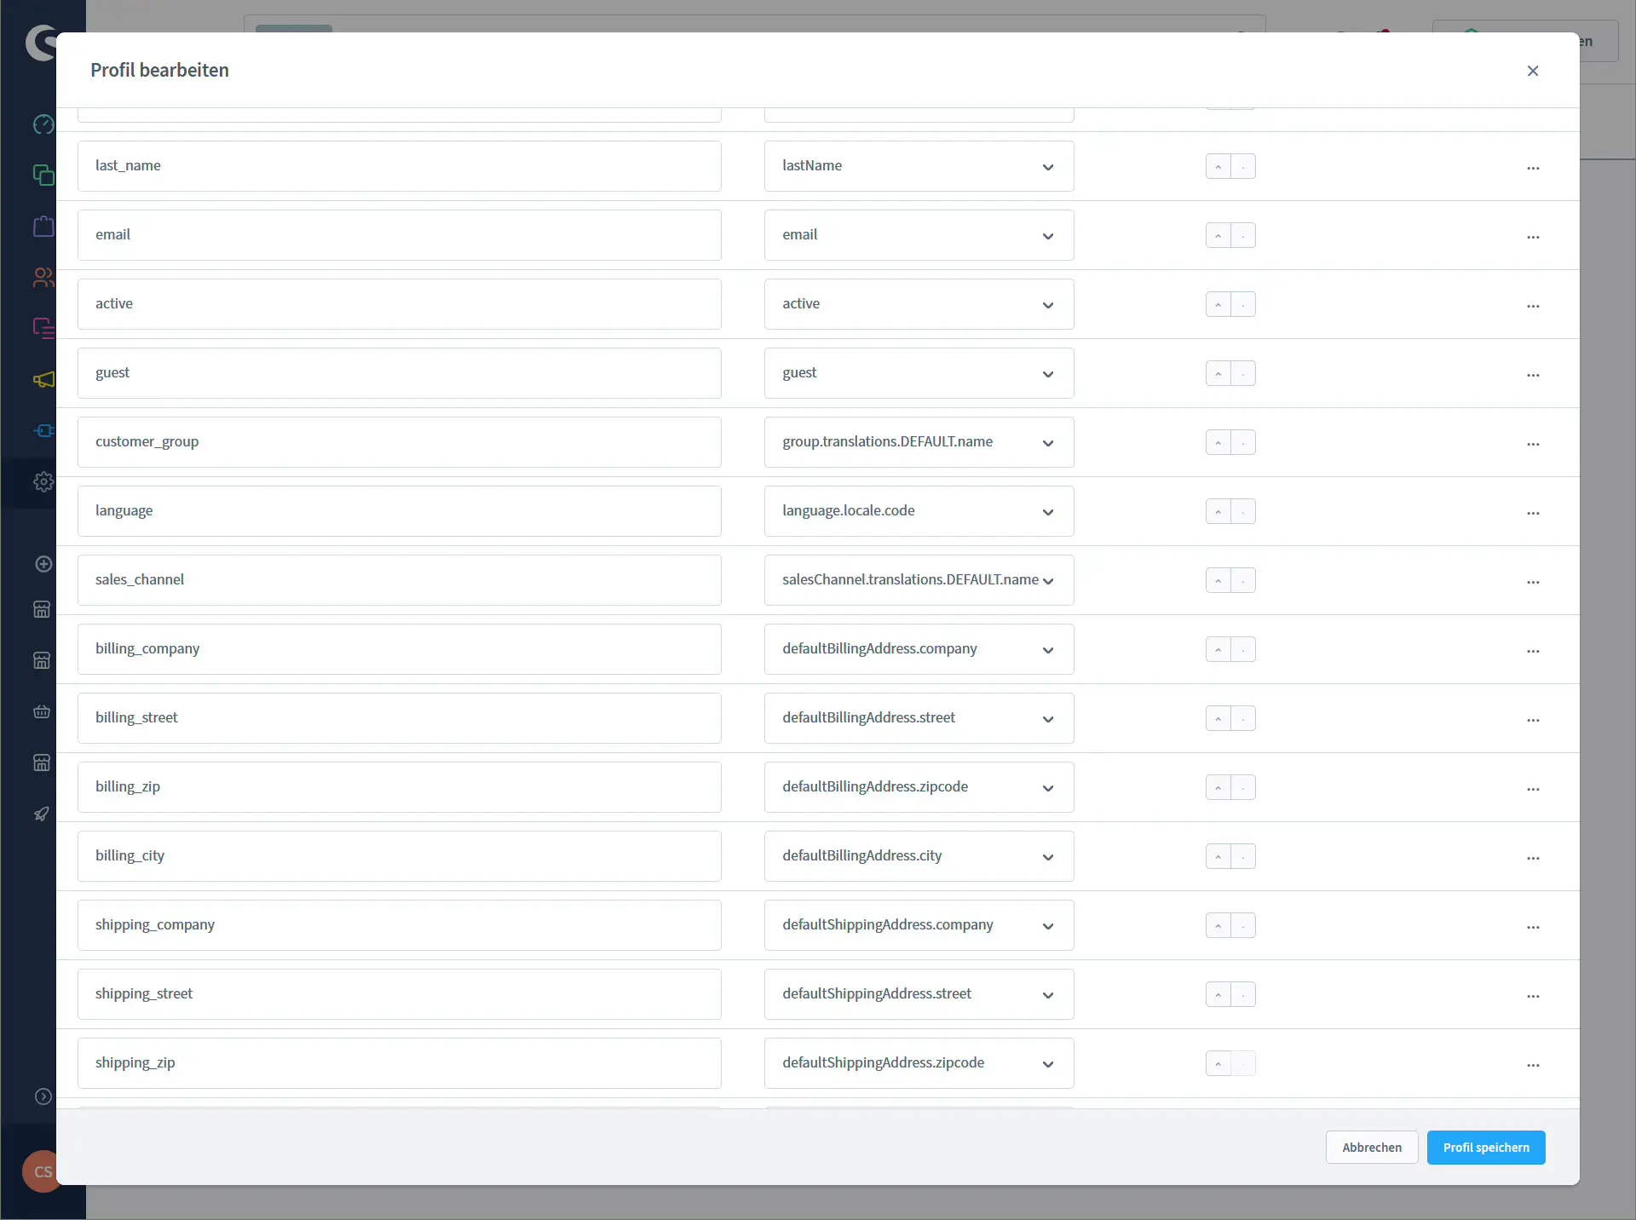The image size is (1636, 1220).
Task: Open the context menu for the email row
Action: (1534, 236)
